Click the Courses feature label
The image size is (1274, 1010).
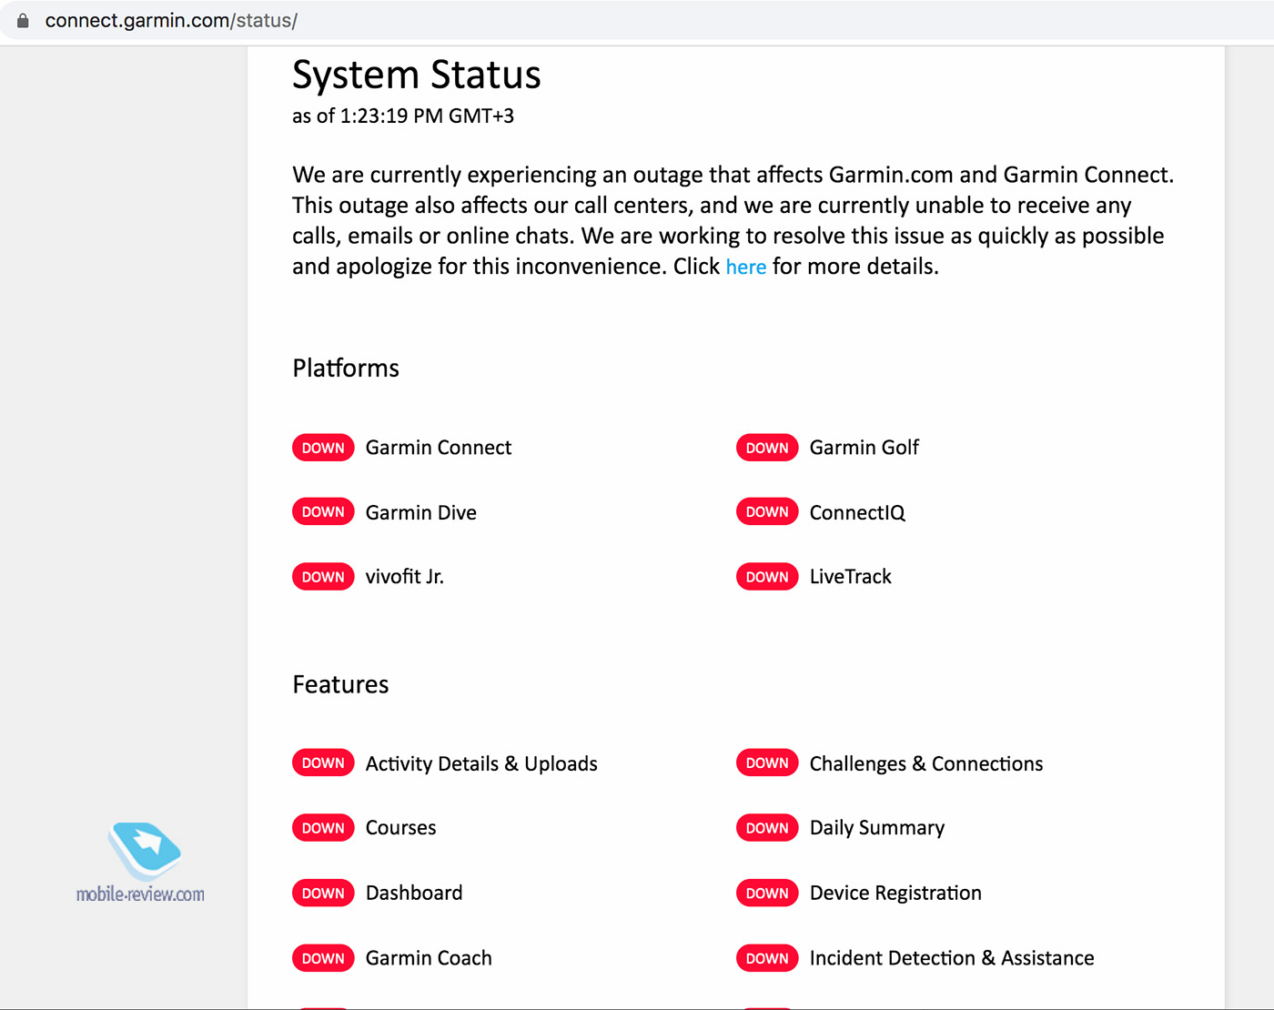pos(400,828)
